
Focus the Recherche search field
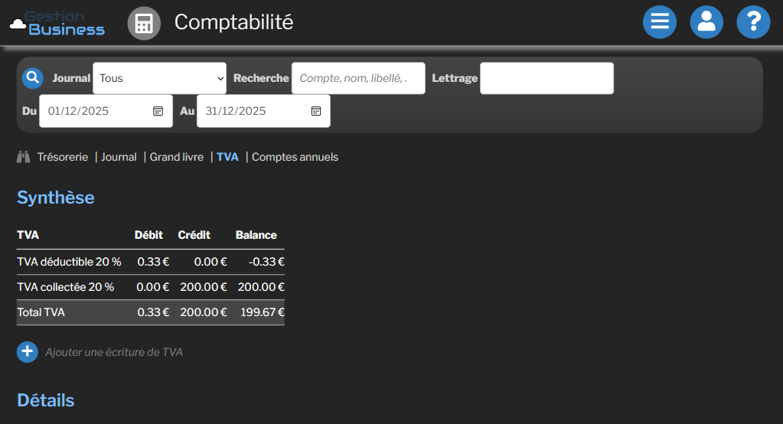click(x=357, y=78)
